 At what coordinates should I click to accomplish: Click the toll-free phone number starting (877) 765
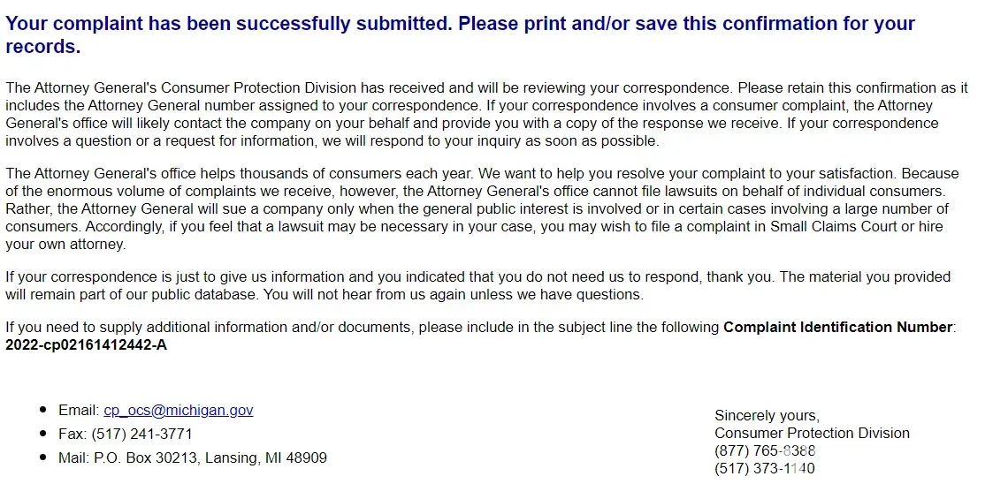tap(765, 451)
